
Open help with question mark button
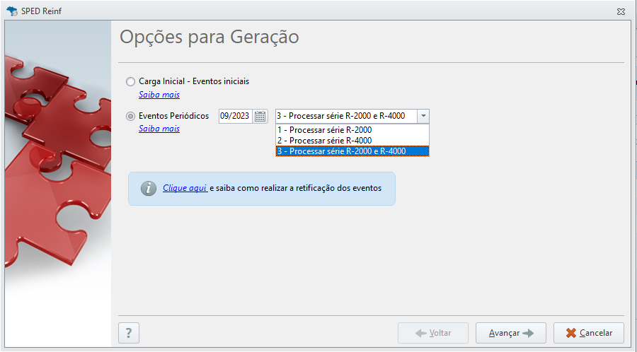[129, 333]
